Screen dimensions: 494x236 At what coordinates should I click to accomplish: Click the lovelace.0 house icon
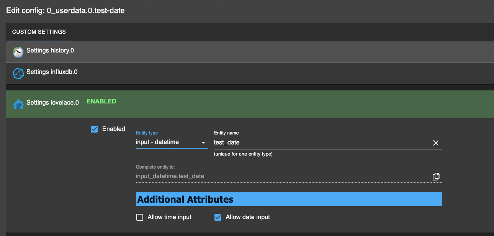[x=18, y=104]
